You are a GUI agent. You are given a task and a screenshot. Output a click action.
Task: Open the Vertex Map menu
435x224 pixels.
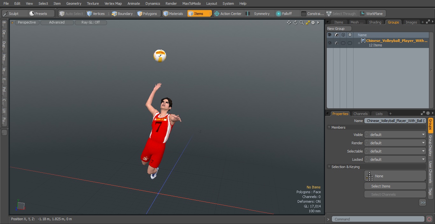pos(113,3)
